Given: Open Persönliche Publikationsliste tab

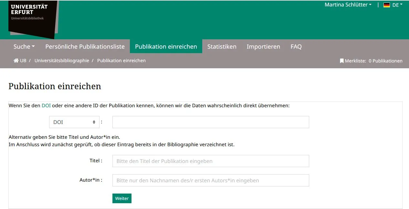Looking at the screenshot, I should click(x=85, y=47).
